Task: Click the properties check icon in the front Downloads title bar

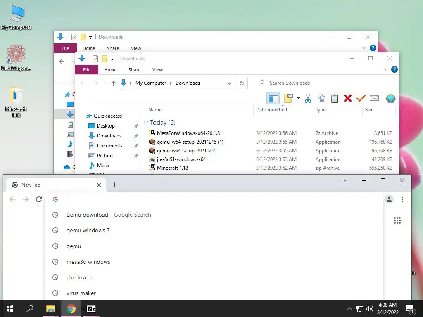Action: tap(95, 59)
